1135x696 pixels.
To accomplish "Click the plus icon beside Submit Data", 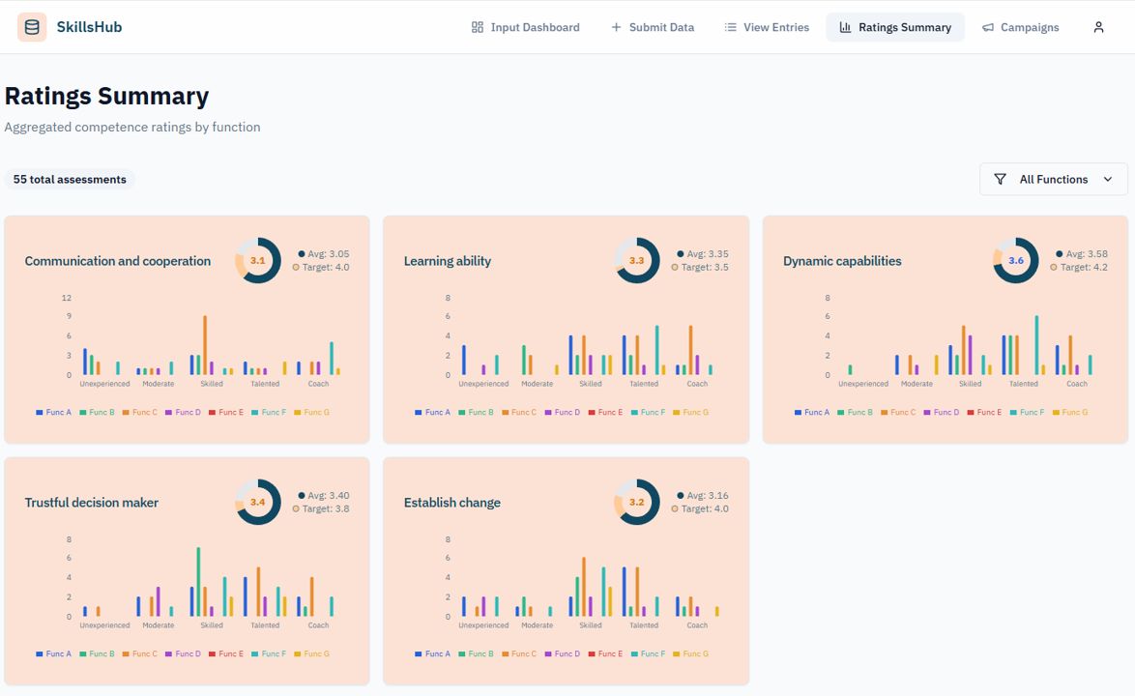I will 616,27.
